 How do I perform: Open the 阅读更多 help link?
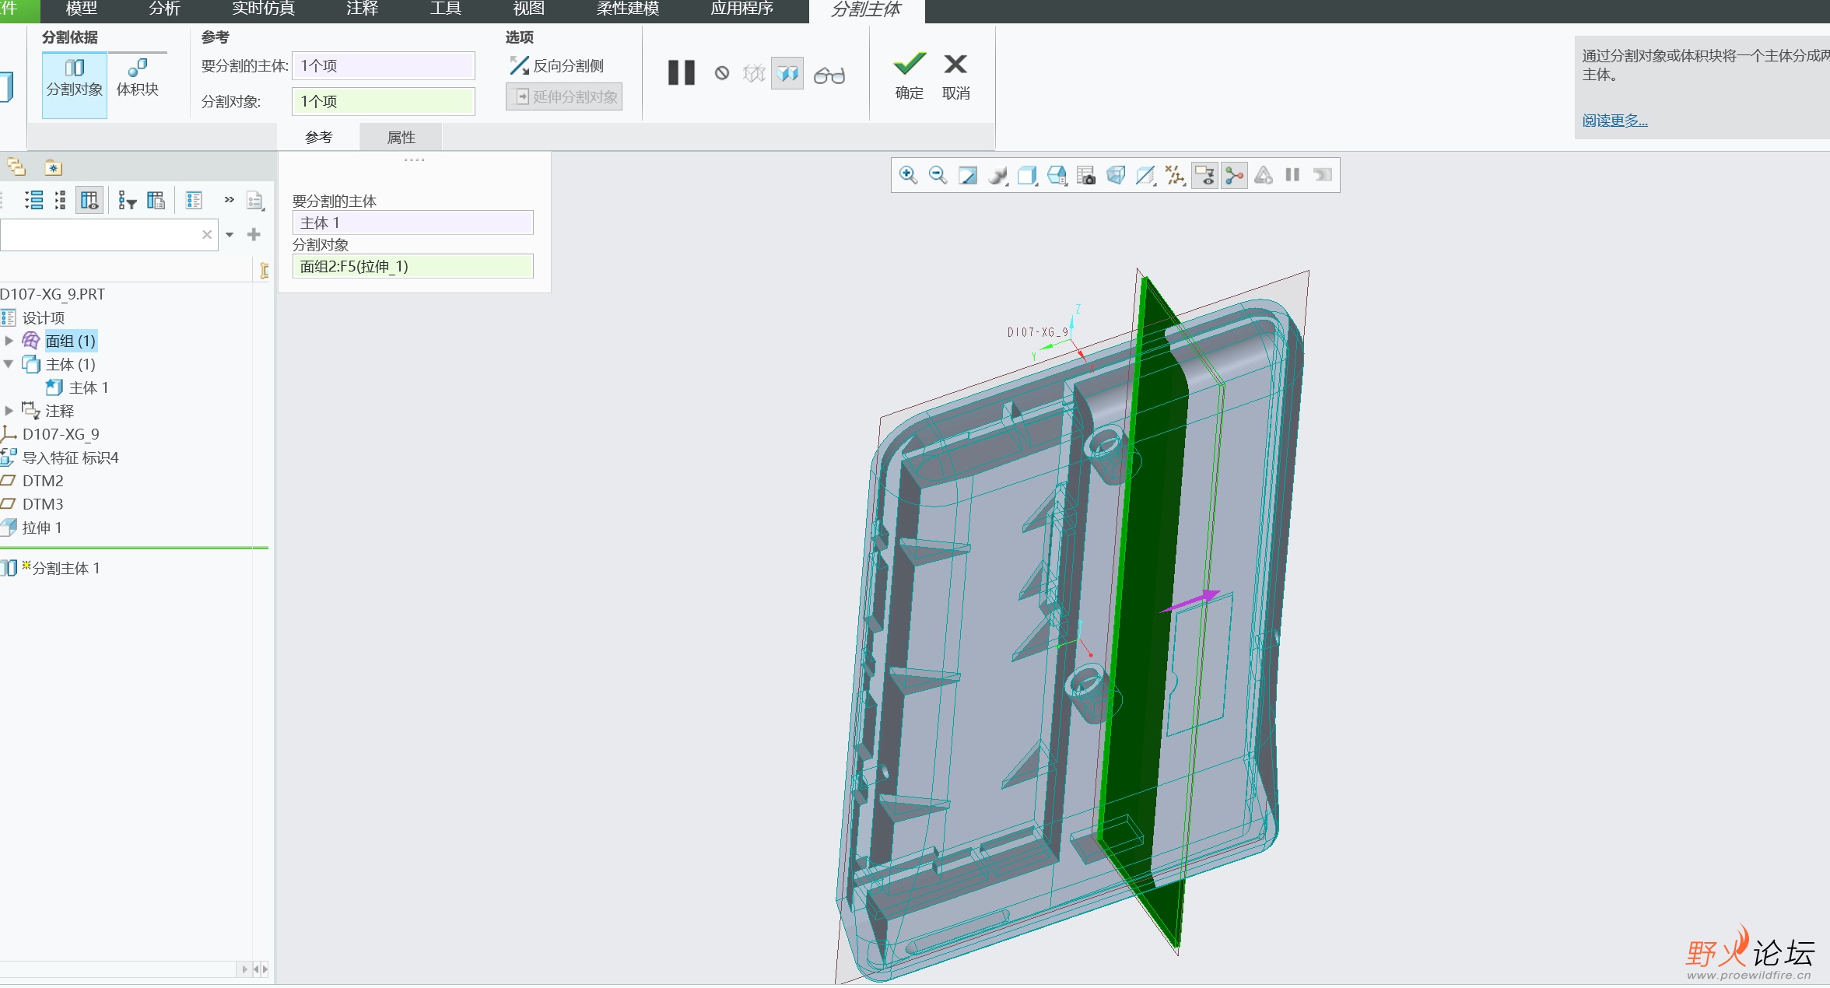pos(1614,121)
